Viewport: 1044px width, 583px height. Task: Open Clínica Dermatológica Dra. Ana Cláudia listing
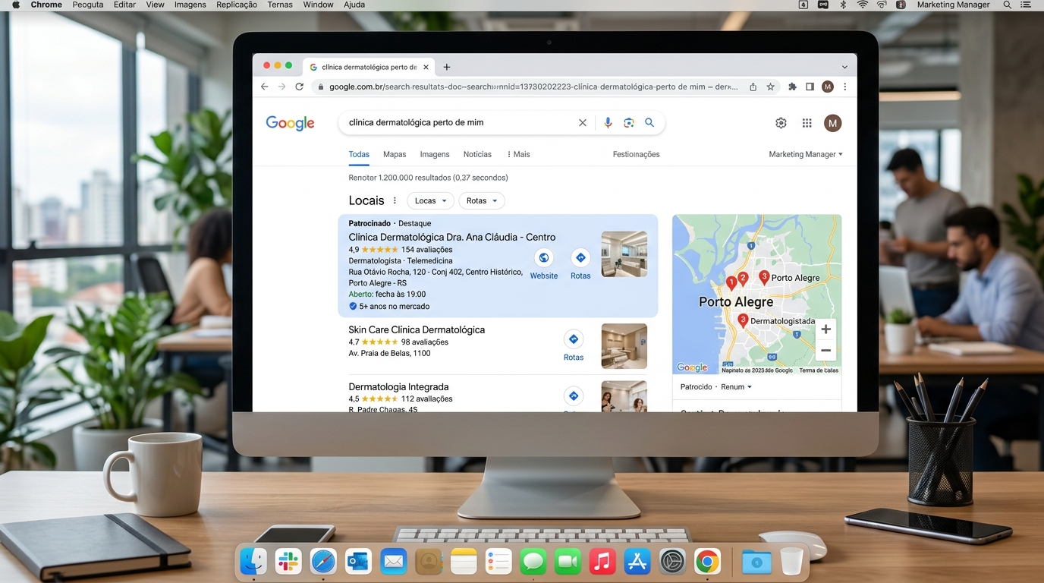click(x=451, y=237)
